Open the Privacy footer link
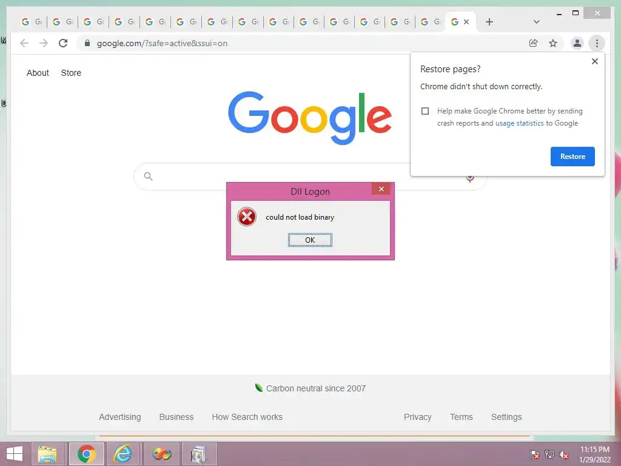Viewport: 621px width, 466px height. coord(417,417)
